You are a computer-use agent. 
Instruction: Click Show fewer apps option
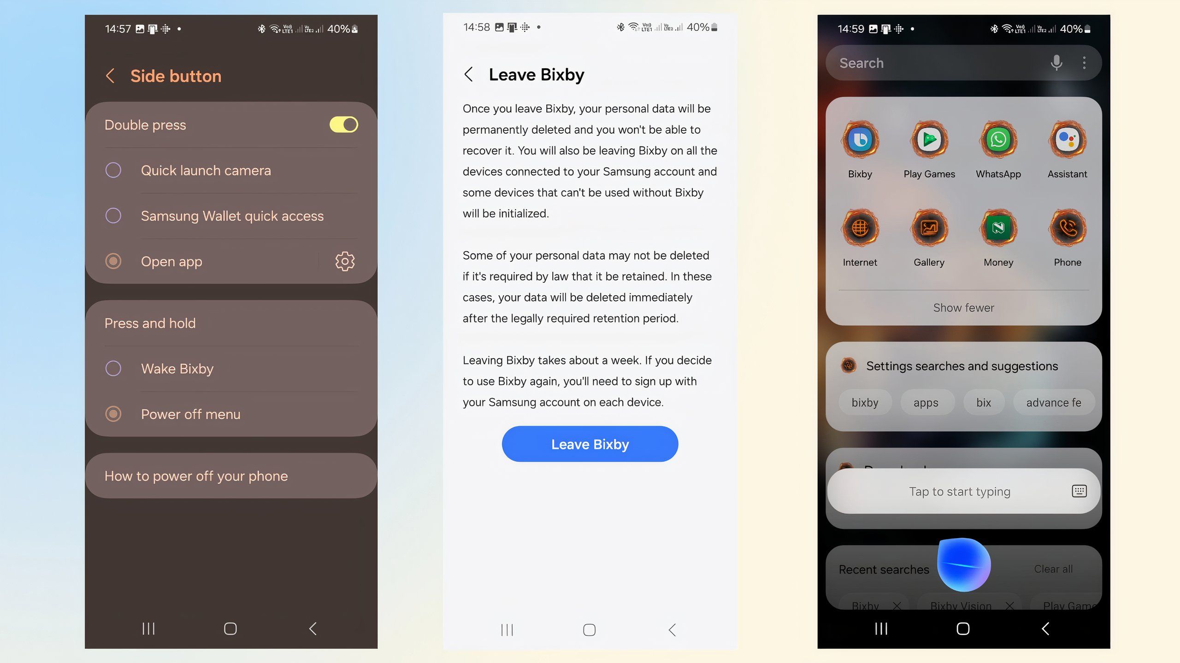[x=963, y=306]
